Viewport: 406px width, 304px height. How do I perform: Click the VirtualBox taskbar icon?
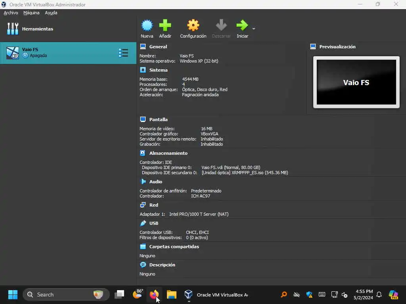point(188,294)
